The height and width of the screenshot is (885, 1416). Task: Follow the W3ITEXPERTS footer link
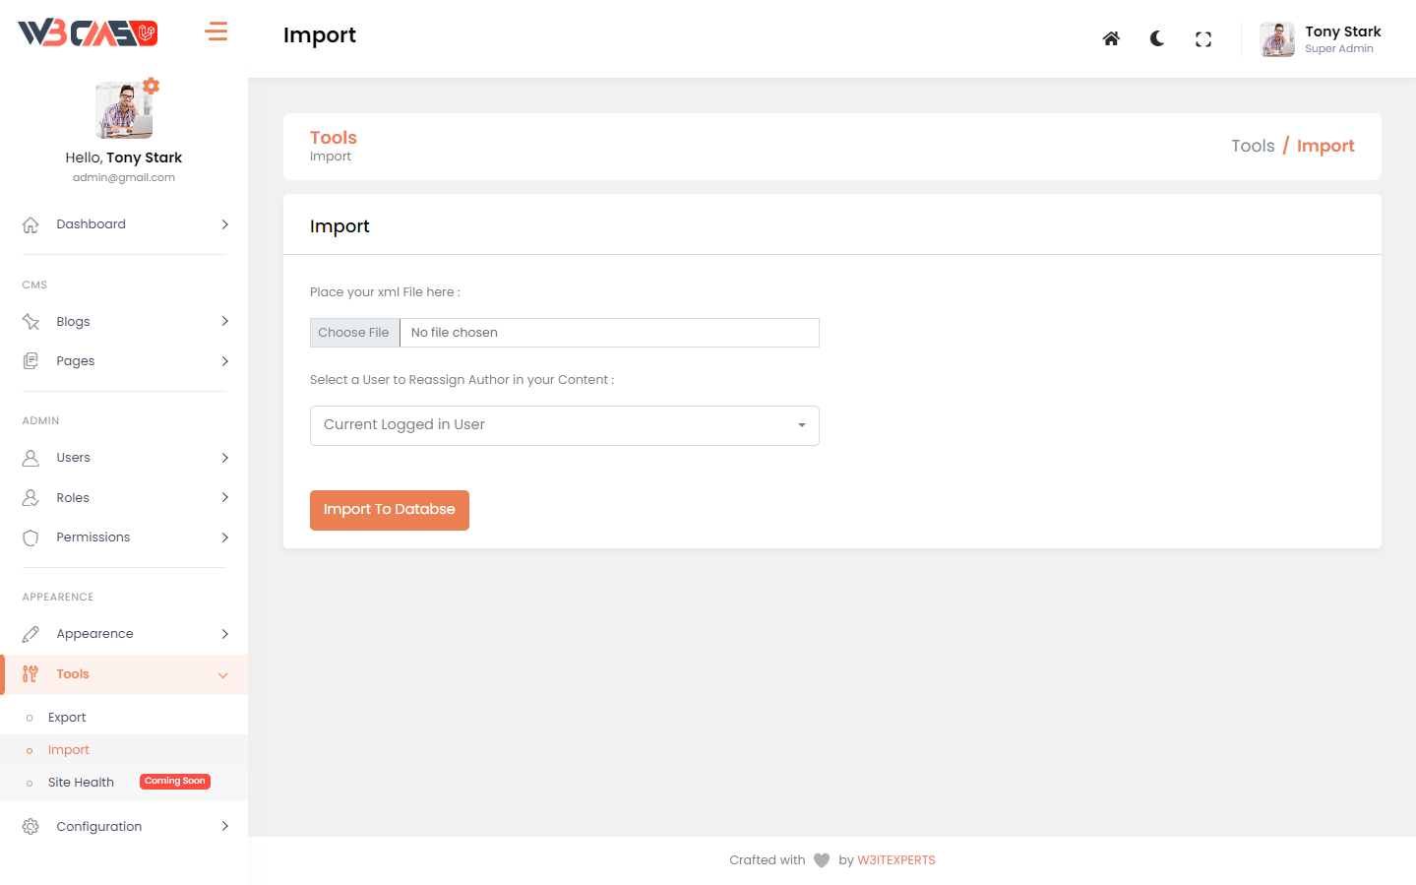point(896,860)
